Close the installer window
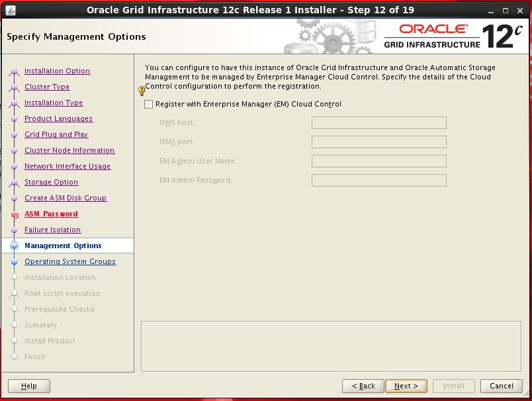 tap(520, 11)
